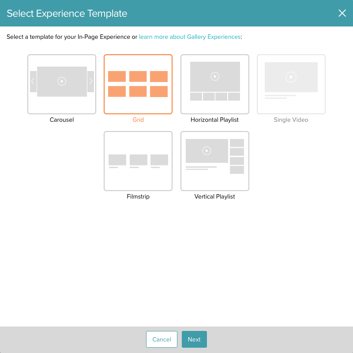Select the Horizontal Playlist thumbnail strip

[215, 97]
